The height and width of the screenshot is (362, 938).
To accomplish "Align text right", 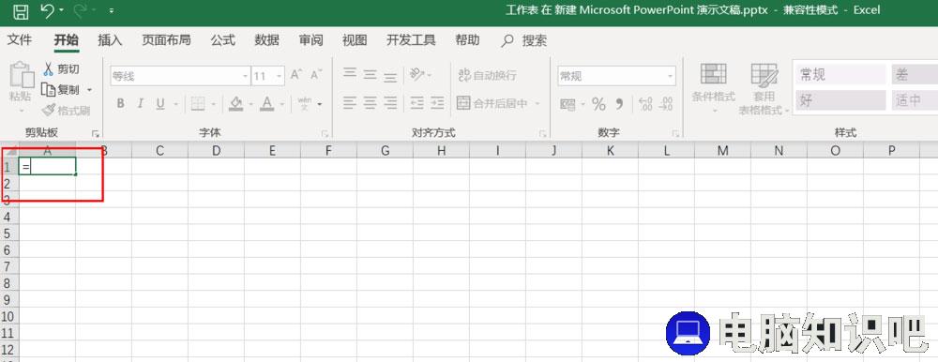I will click(390, 103).
